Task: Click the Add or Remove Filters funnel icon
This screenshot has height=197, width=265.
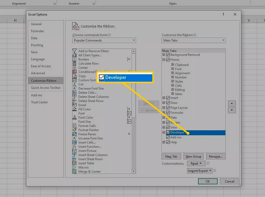Action: pos(74,51)
